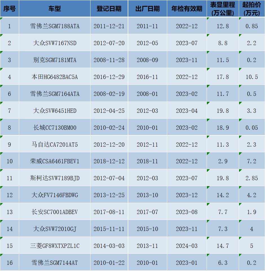Click inspection validity 2023-08
This screenshot has width=265, height=271.
point(187,212)
